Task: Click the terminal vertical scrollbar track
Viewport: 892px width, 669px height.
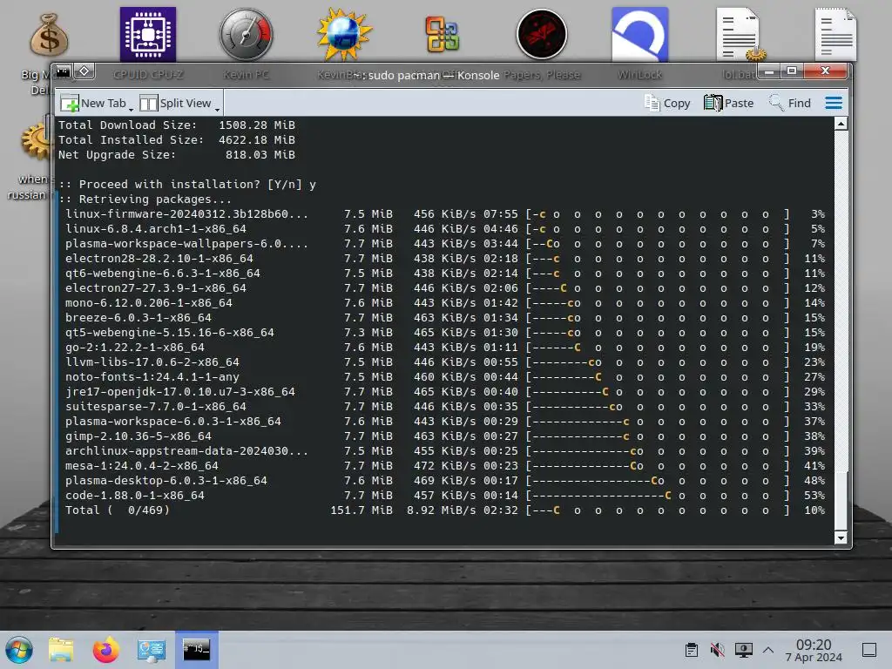Action: [x=841, y=330]
